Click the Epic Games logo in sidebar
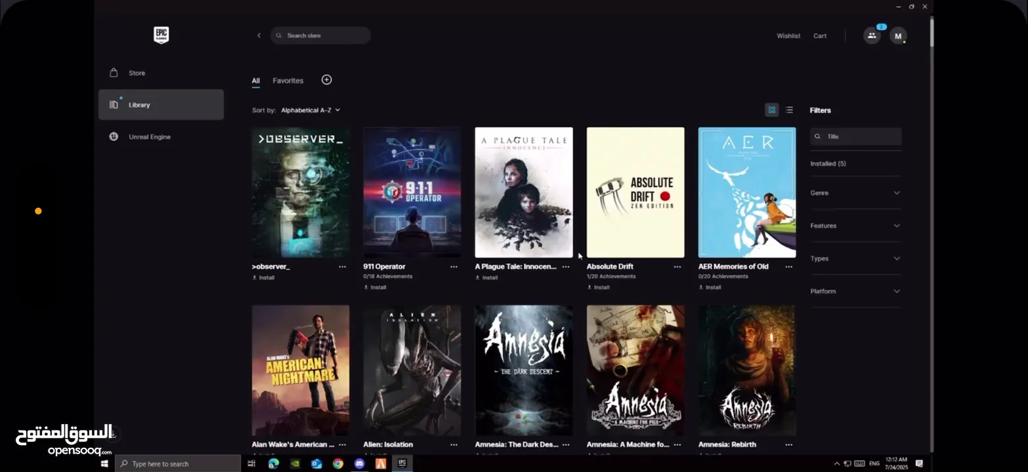The image size is (1028, 472). (161, 35)
